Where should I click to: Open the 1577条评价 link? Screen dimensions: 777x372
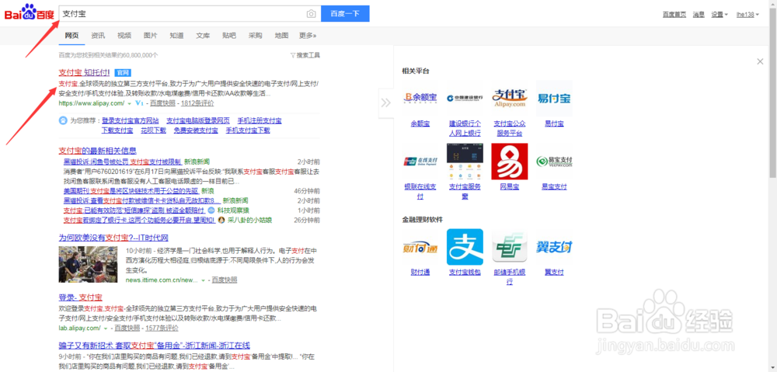click(162, 328)
